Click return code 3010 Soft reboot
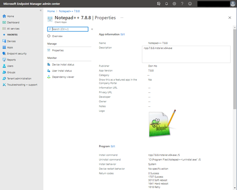This screenshot has width=237, height=190. click(x=158, y=180)
